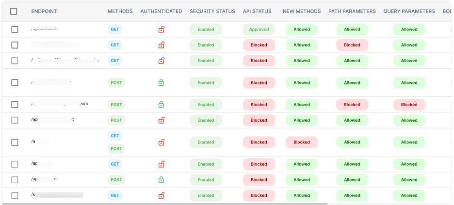Toggle the select-all checkbox in header
Screen dimensions: 454x205
(x=14, y=11)
